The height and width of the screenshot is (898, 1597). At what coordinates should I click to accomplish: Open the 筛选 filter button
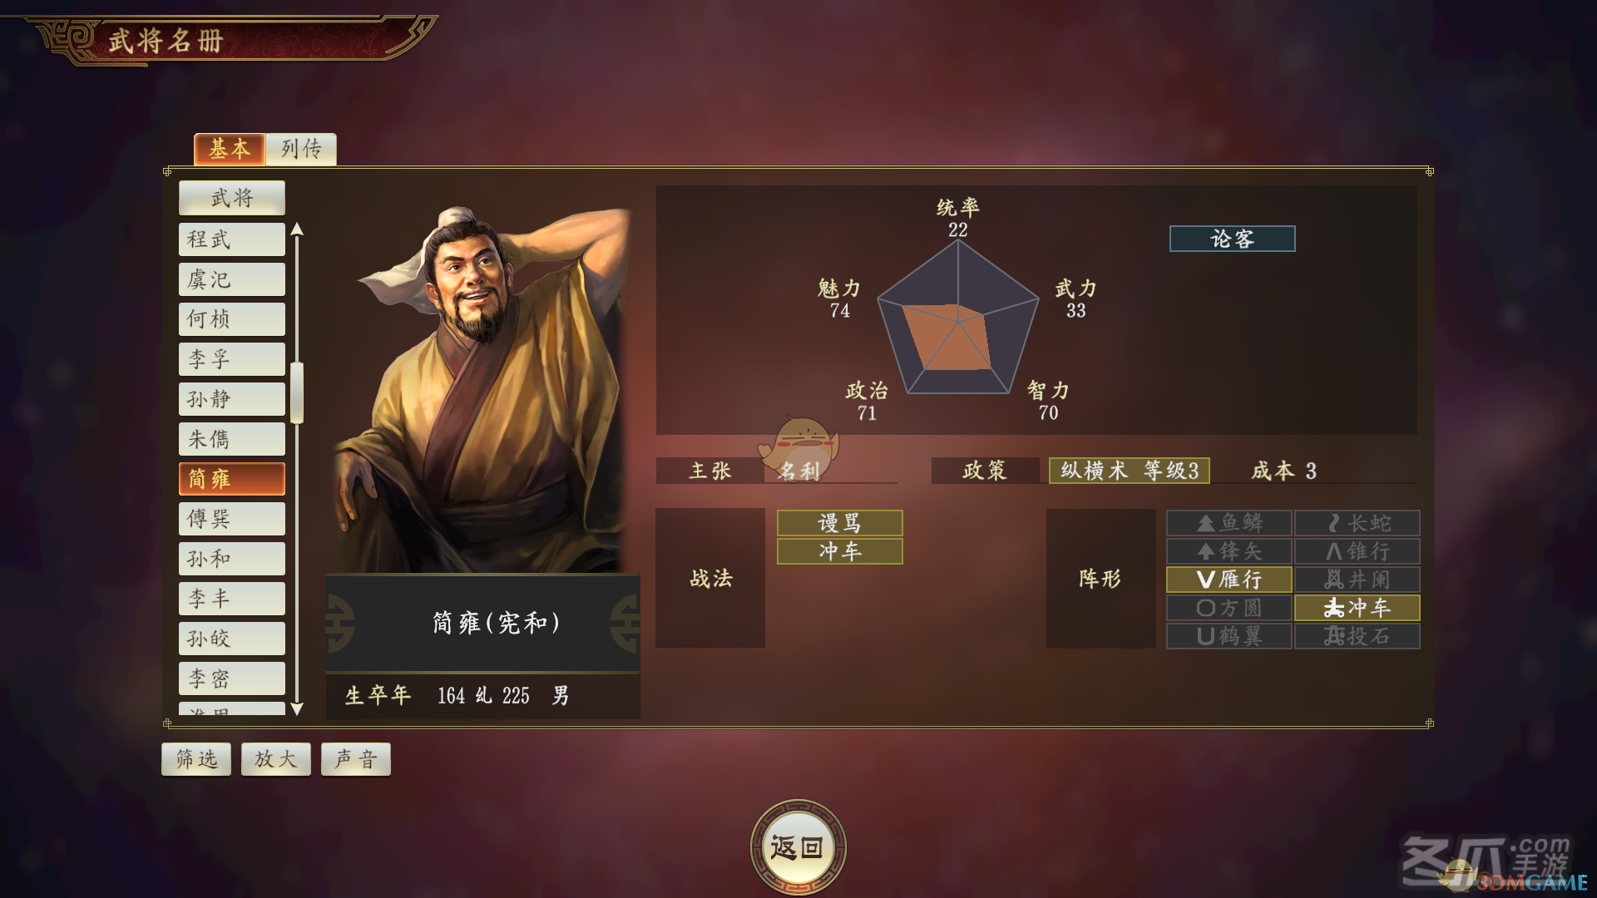196,759
